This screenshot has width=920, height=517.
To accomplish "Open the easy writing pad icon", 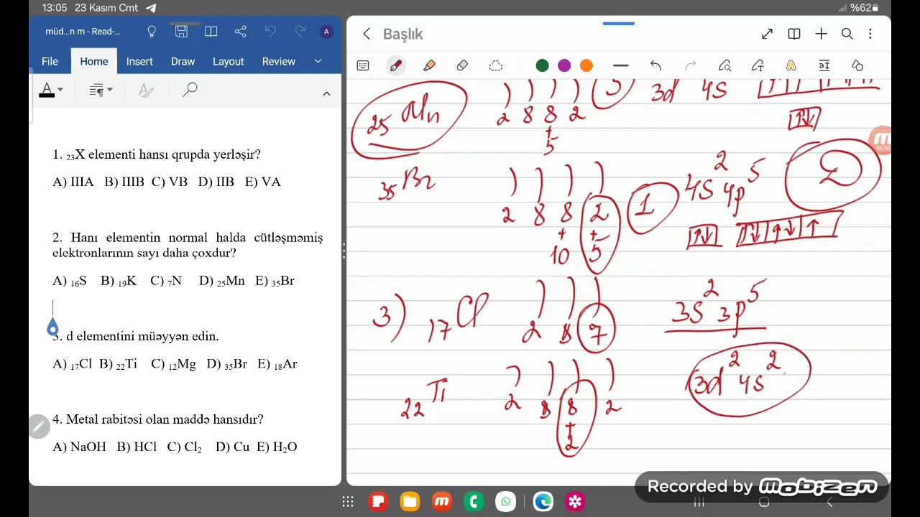I will 824,66.
